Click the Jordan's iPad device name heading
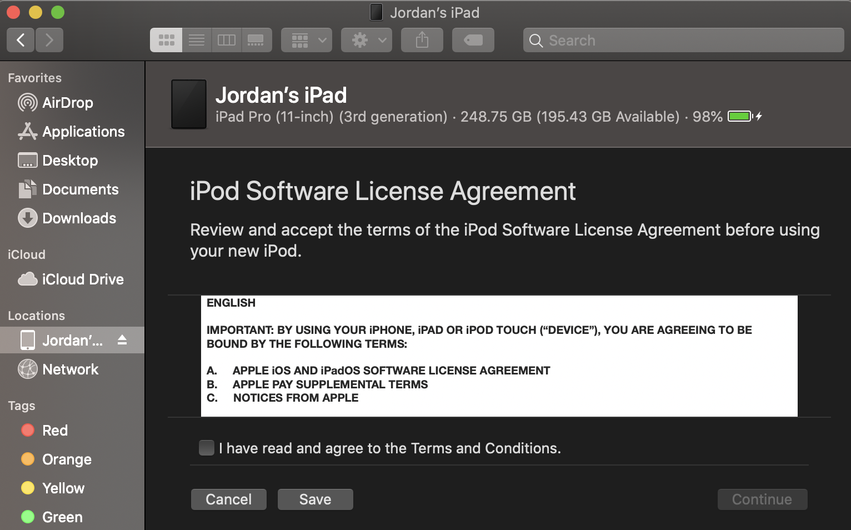 281,96
